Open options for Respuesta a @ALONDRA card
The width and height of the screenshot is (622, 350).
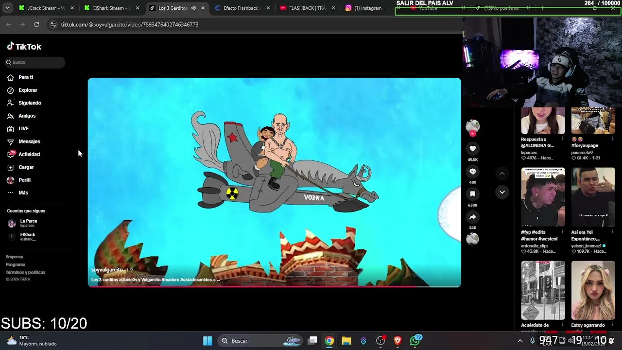click(x=562, y=139)
